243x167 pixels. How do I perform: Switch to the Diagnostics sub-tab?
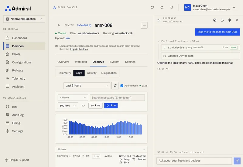109,73
